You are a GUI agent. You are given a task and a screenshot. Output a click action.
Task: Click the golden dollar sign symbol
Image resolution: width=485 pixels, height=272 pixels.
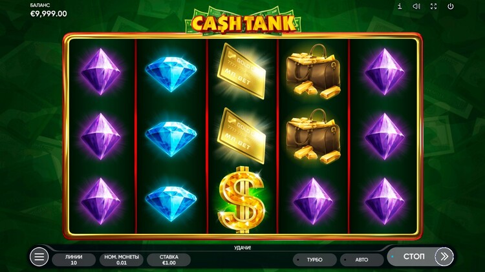[242, 200]
